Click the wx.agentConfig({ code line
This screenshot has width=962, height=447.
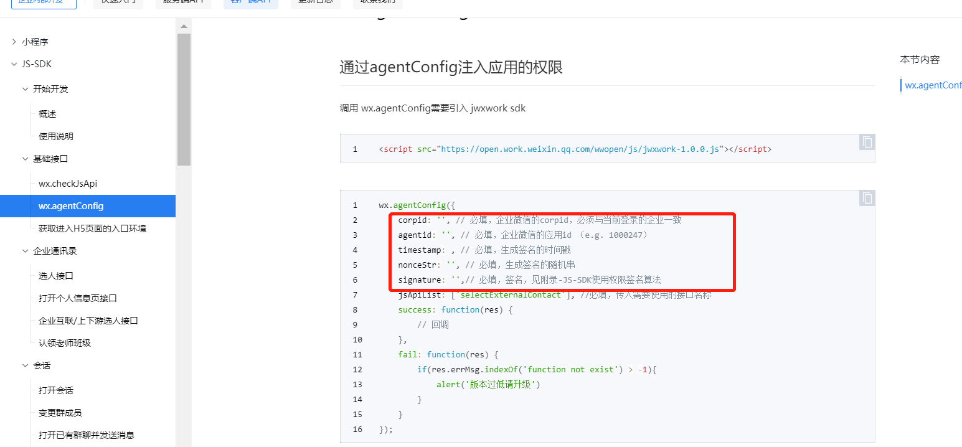coord(417,205)
